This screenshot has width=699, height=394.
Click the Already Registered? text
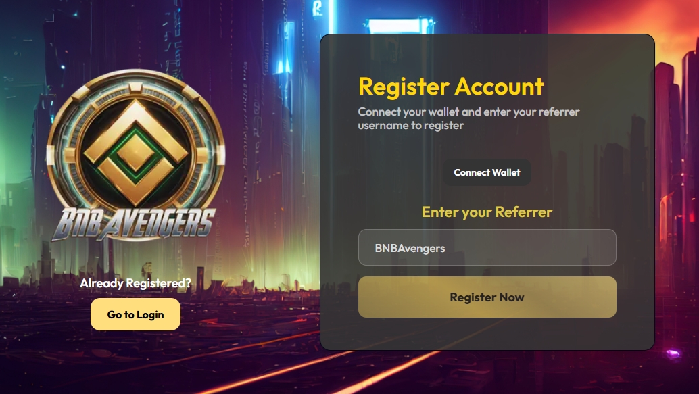click(x=135, y=283)
